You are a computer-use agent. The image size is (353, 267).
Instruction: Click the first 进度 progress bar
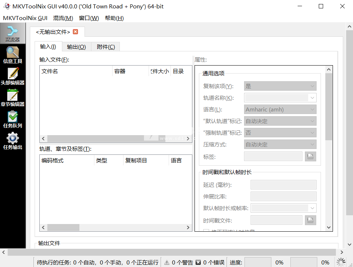point(258,262)
